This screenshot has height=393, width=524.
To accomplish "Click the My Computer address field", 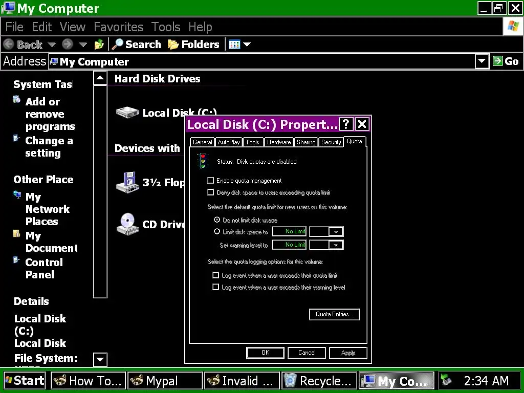I will 262,61.
